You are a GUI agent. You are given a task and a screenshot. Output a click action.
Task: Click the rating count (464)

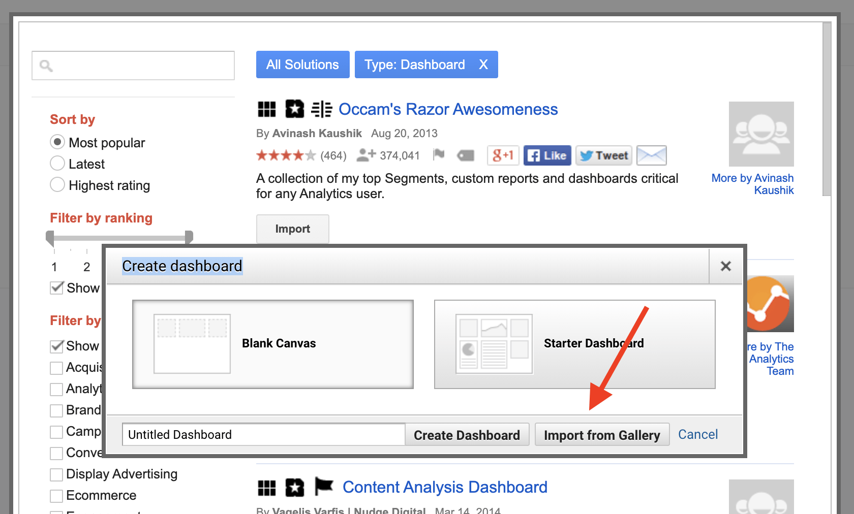pos(333,155)
